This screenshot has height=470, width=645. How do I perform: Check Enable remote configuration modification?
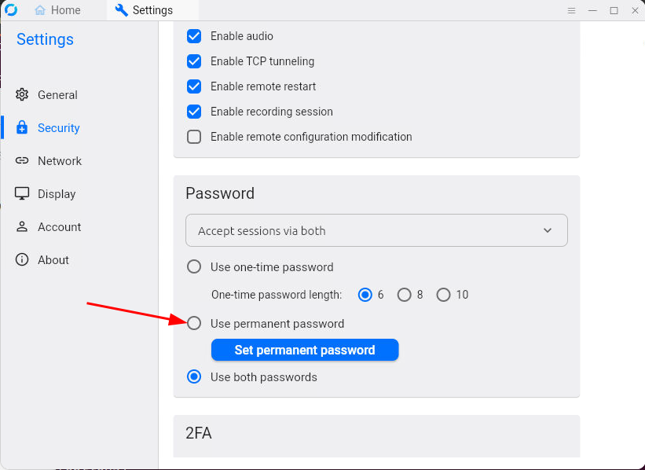click(x=194, y=137)
